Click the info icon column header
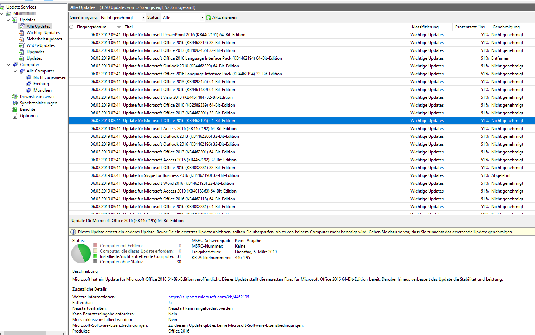535x335 pixels. [x=71, y=27]
